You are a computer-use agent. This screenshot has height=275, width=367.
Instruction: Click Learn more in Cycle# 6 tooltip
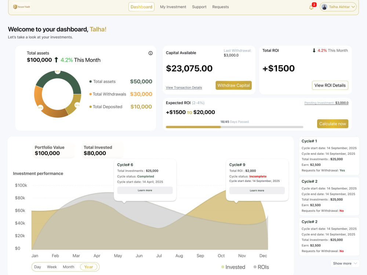pyautogui.click(x=145, y=190)
